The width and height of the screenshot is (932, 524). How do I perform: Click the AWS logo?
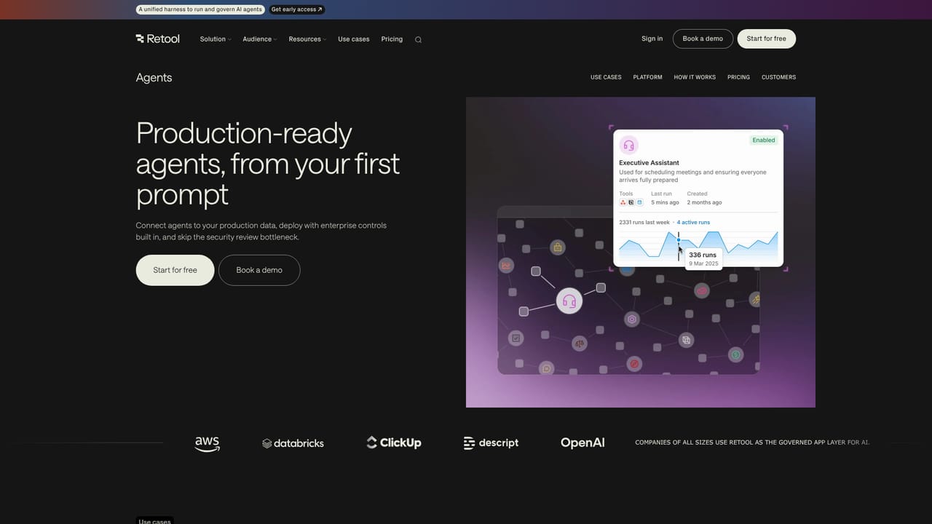[208, 443]
